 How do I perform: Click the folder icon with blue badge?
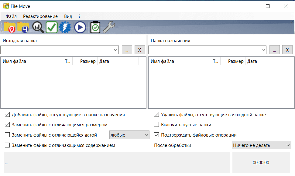(23, 28)
